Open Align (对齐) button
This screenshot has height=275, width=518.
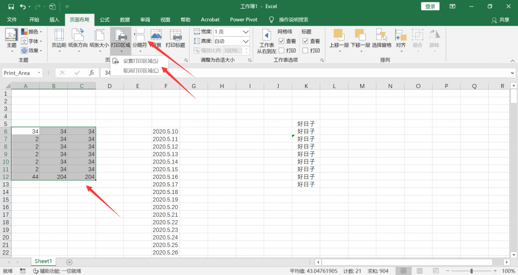coord(401,40)
